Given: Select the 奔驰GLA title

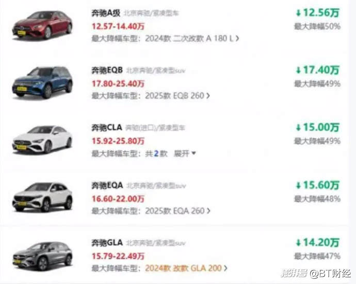Looking at the screenshot, I should coord(107,243).
